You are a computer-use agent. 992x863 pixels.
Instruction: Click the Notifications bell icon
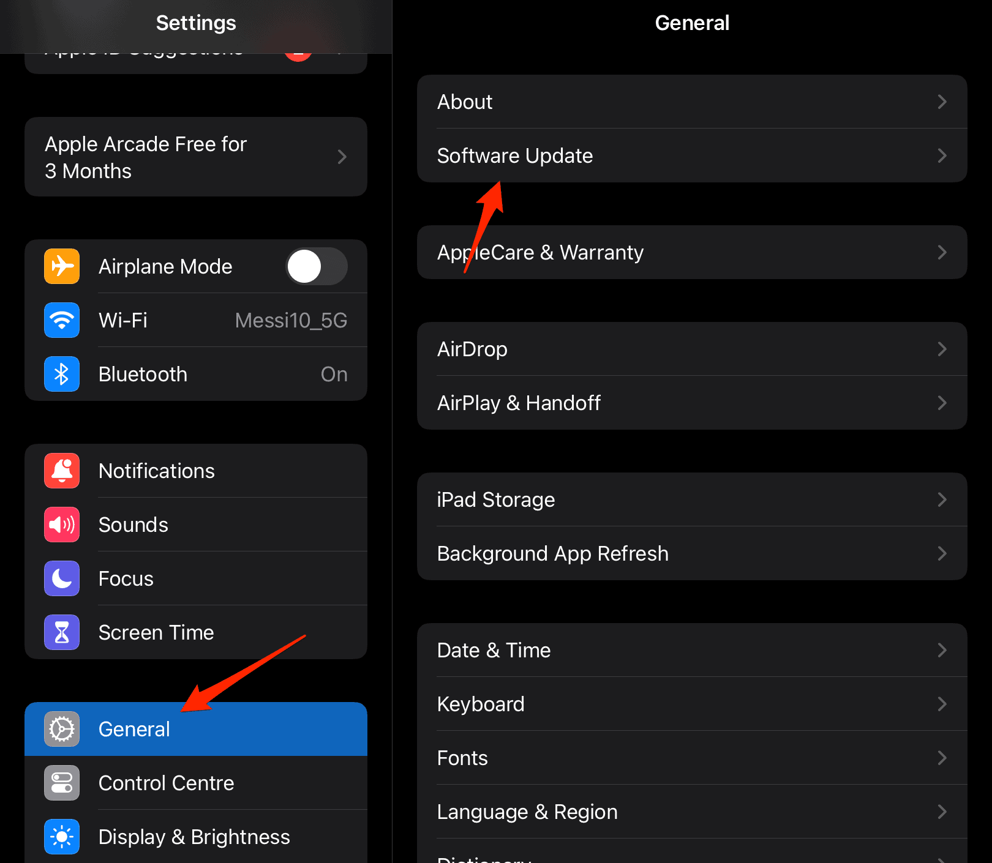(x=61, y=471)
